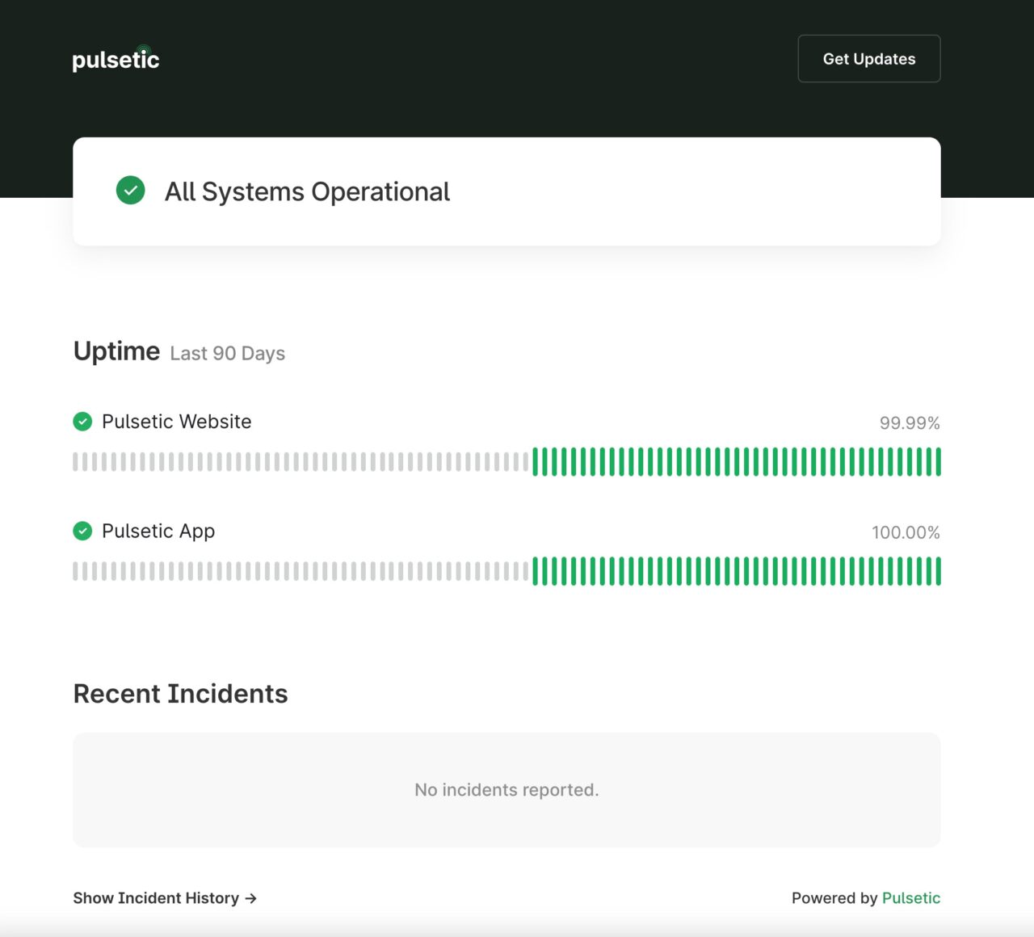Click the Uptime section heading
1034x937 pixels.
(x=116, y=351)
